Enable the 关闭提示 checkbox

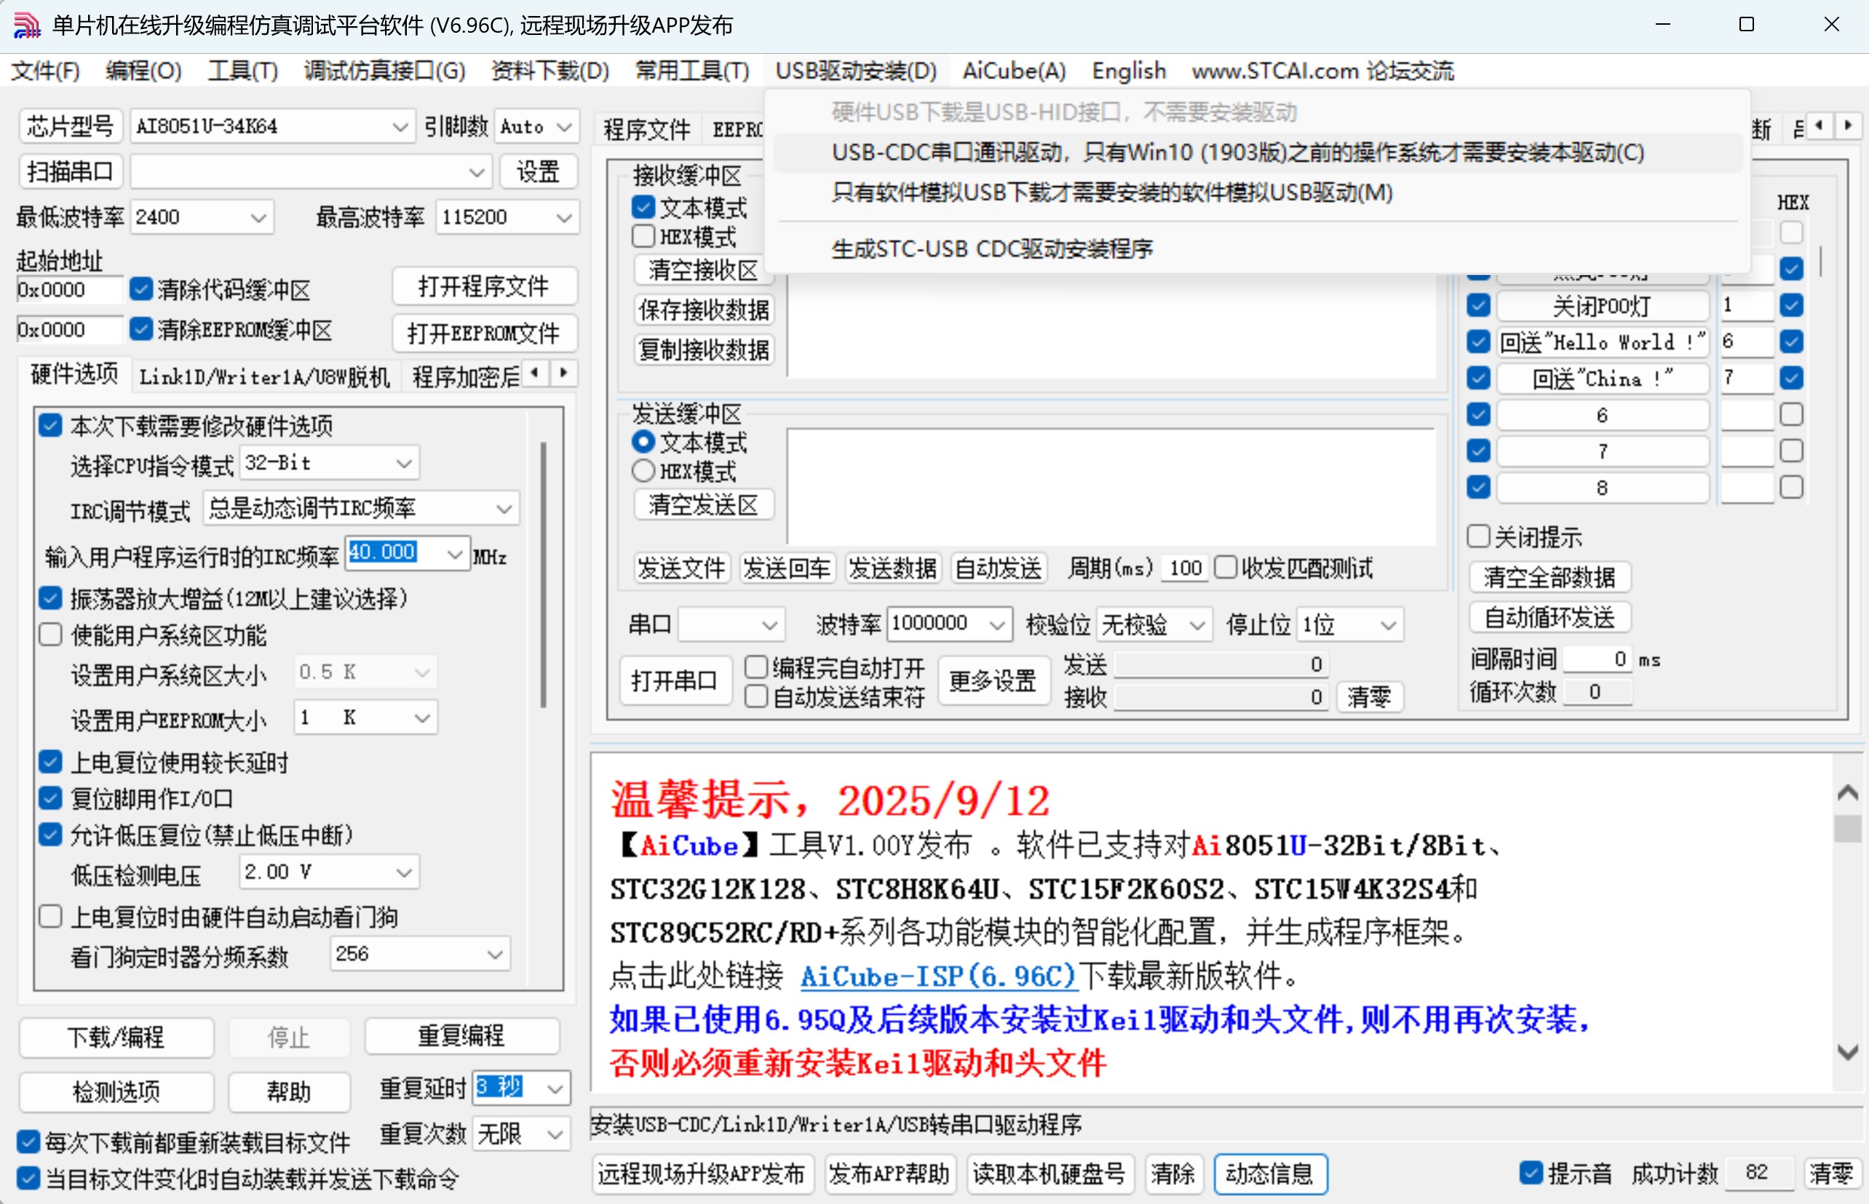click(1479, 536)
